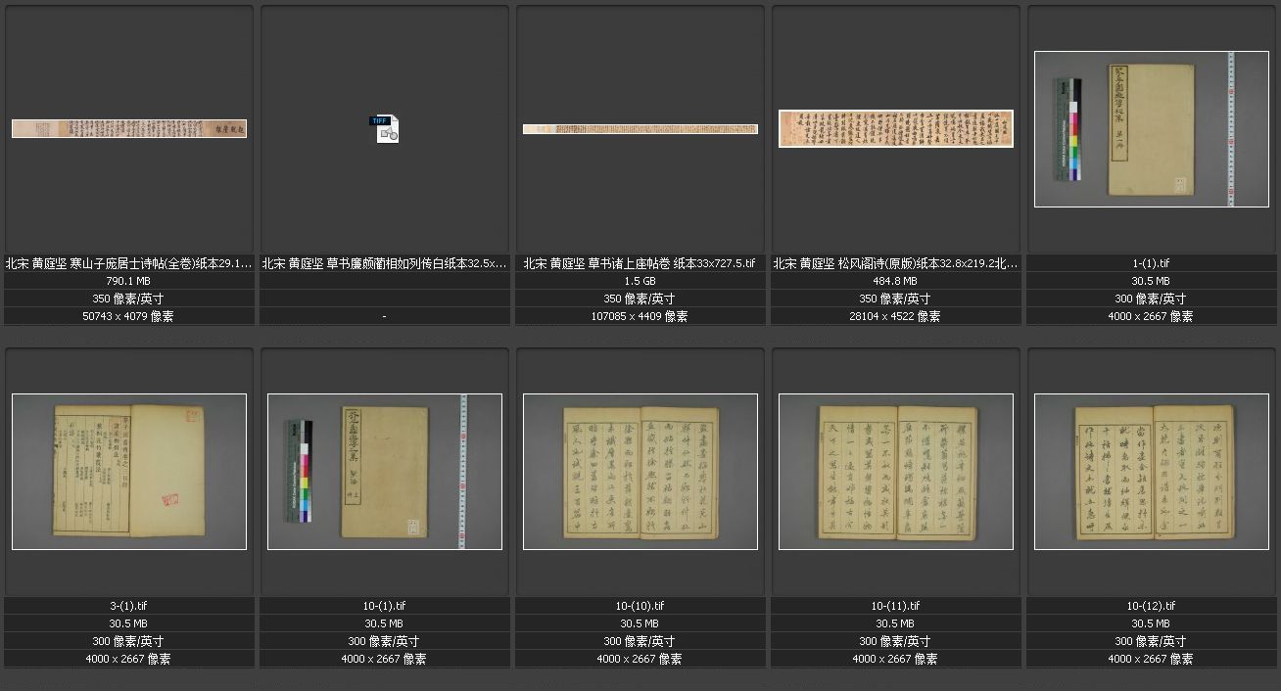Click the 寒山子庞居士诗帖 filename text

(128, 263)
